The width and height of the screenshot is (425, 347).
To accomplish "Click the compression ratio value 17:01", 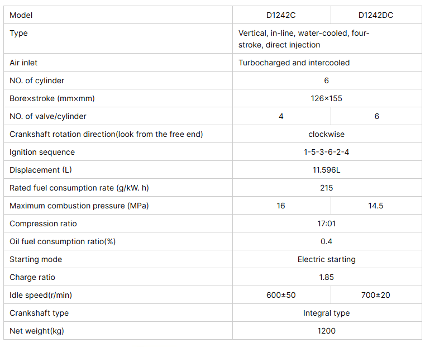I will click(x=326, y=224).
